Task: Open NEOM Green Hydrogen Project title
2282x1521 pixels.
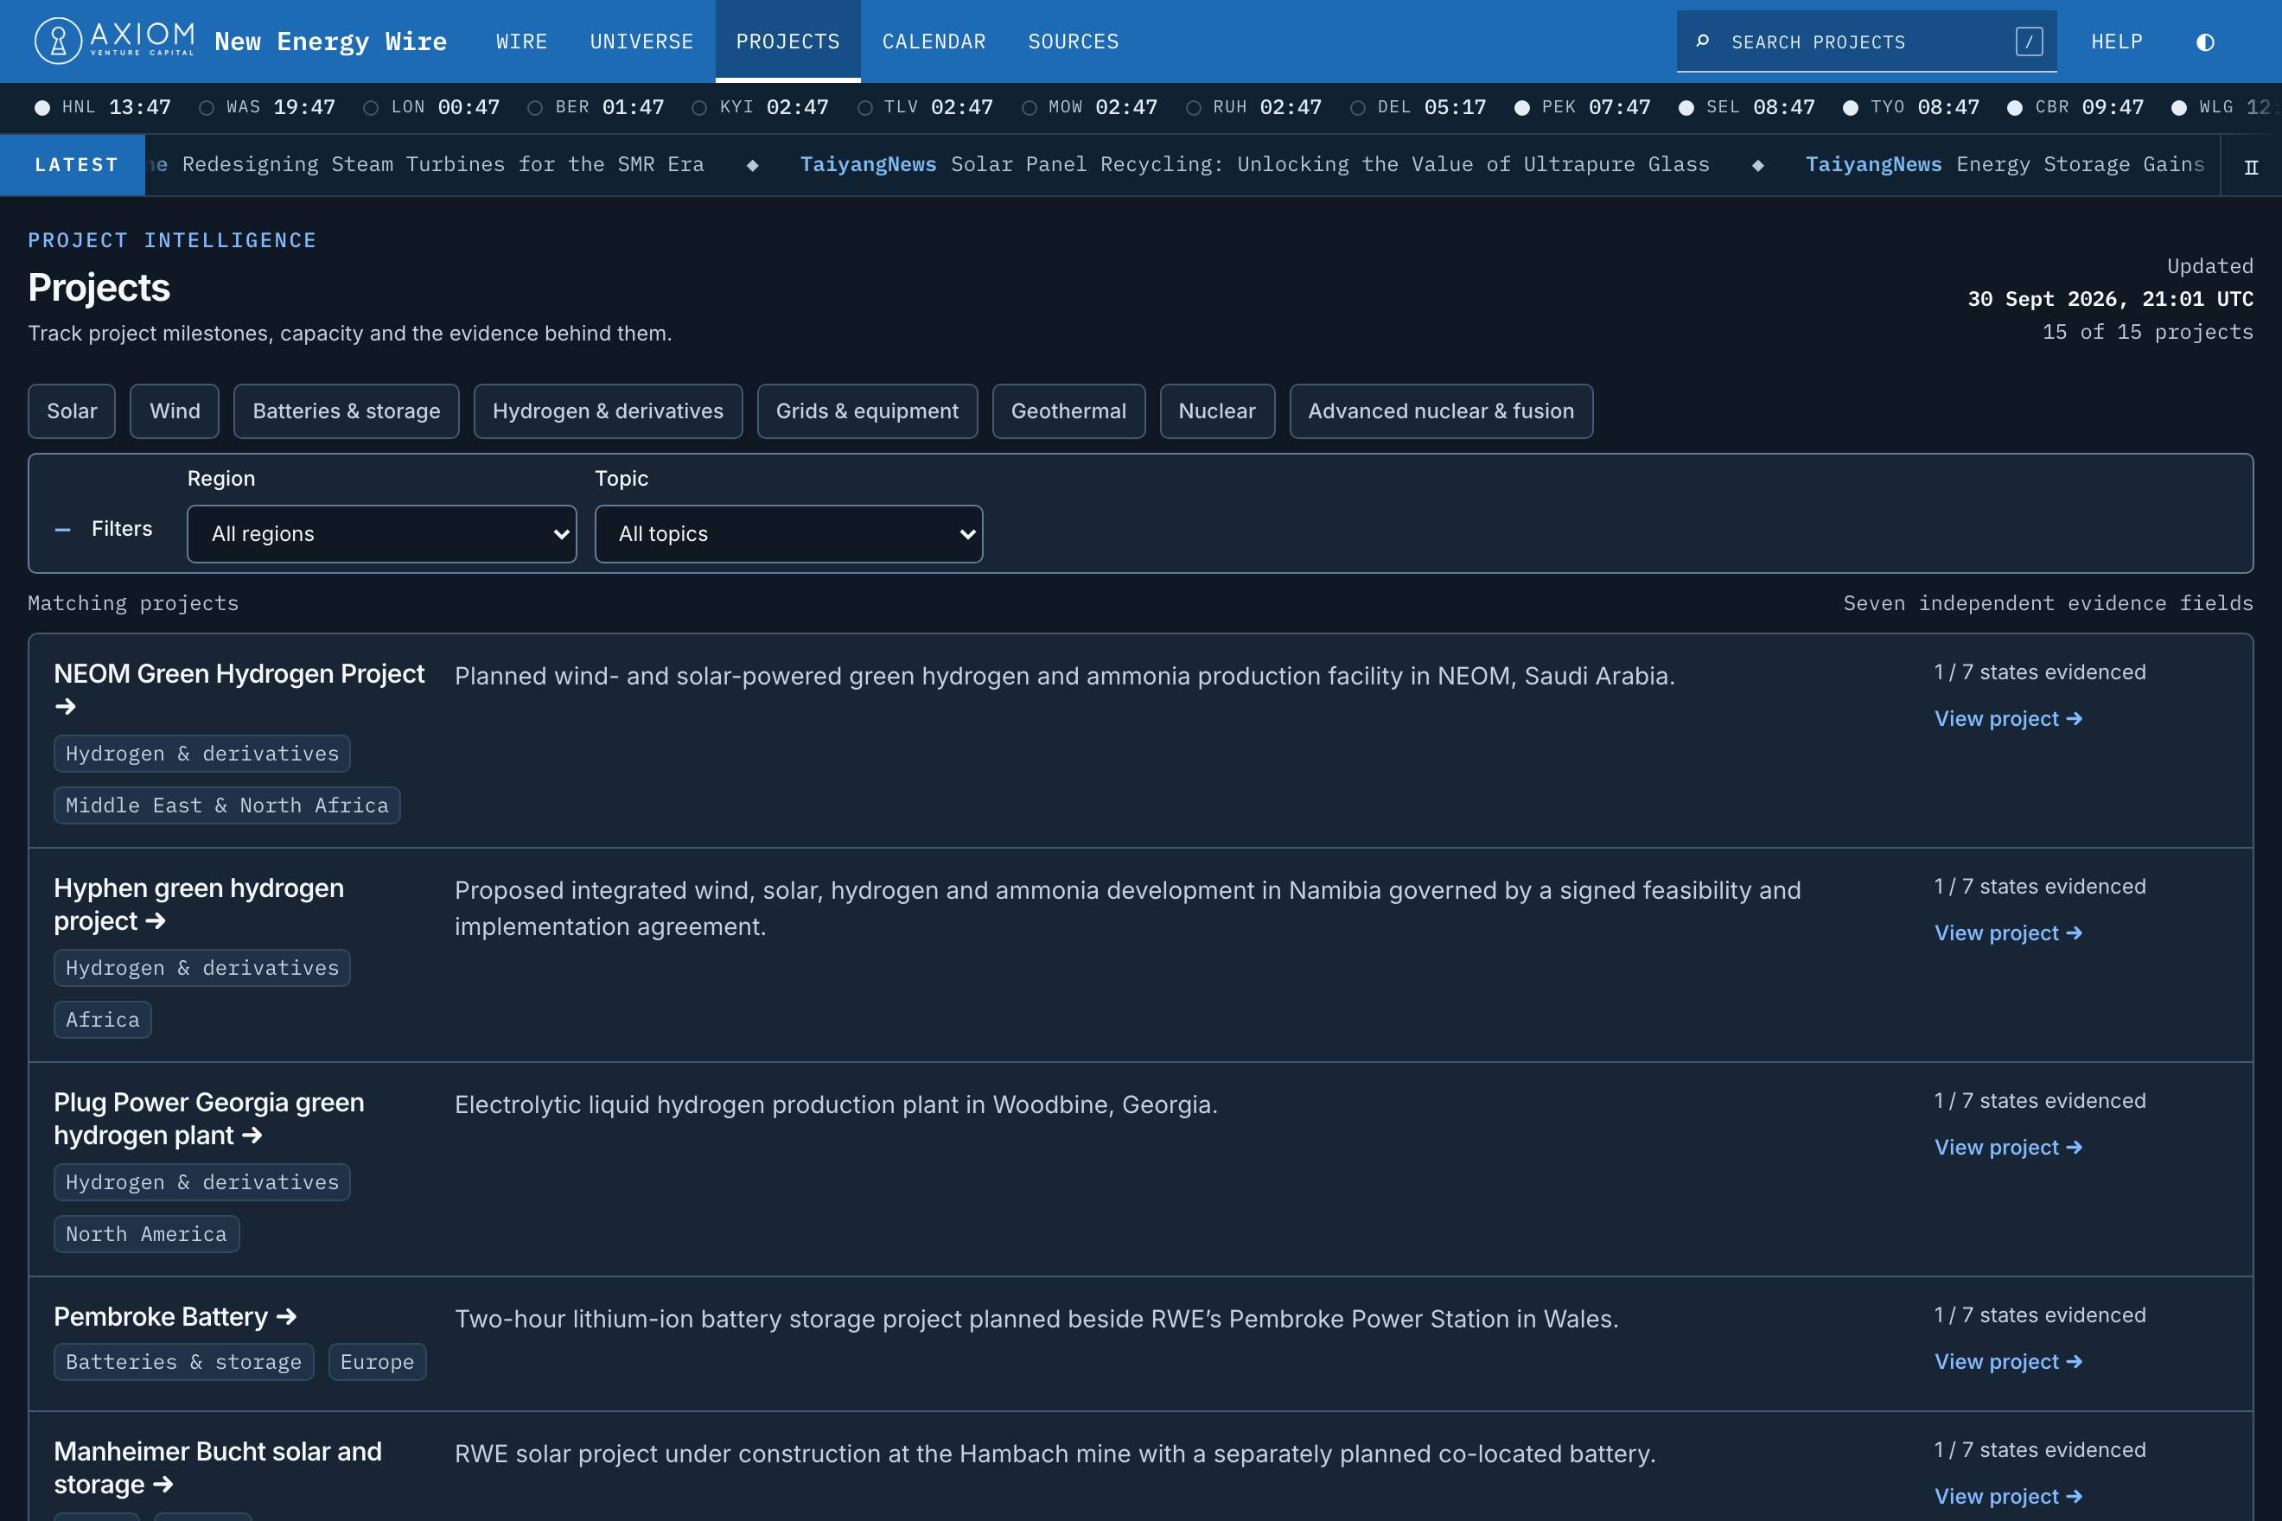Action: 239,690
